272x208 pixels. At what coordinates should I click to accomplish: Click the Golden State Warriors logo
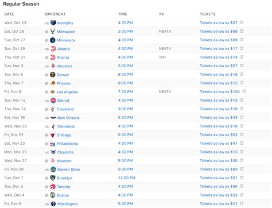tap(53, 170)
